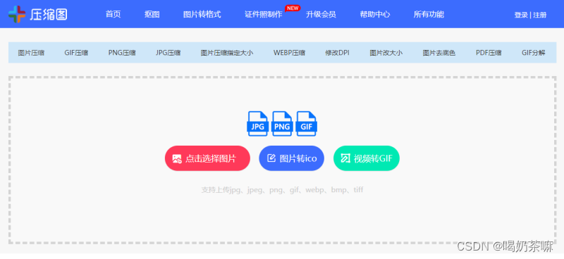Viewport: 564px width, 259px height.
Task: Click the red NEW badge
Action: point(293,8)
